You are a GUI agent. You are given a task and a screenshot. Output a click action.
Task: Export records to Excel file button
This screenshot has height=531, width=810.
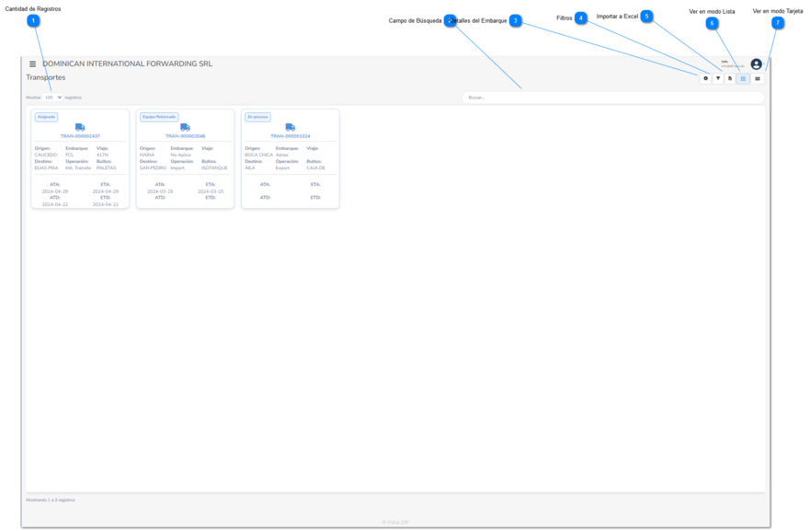coord(730,78)
